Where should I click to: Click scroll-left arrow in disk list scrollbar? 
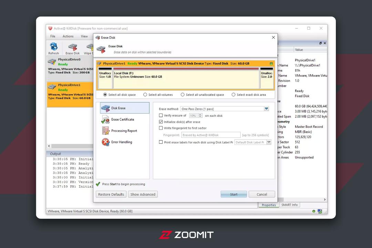(x=49, y=146)
